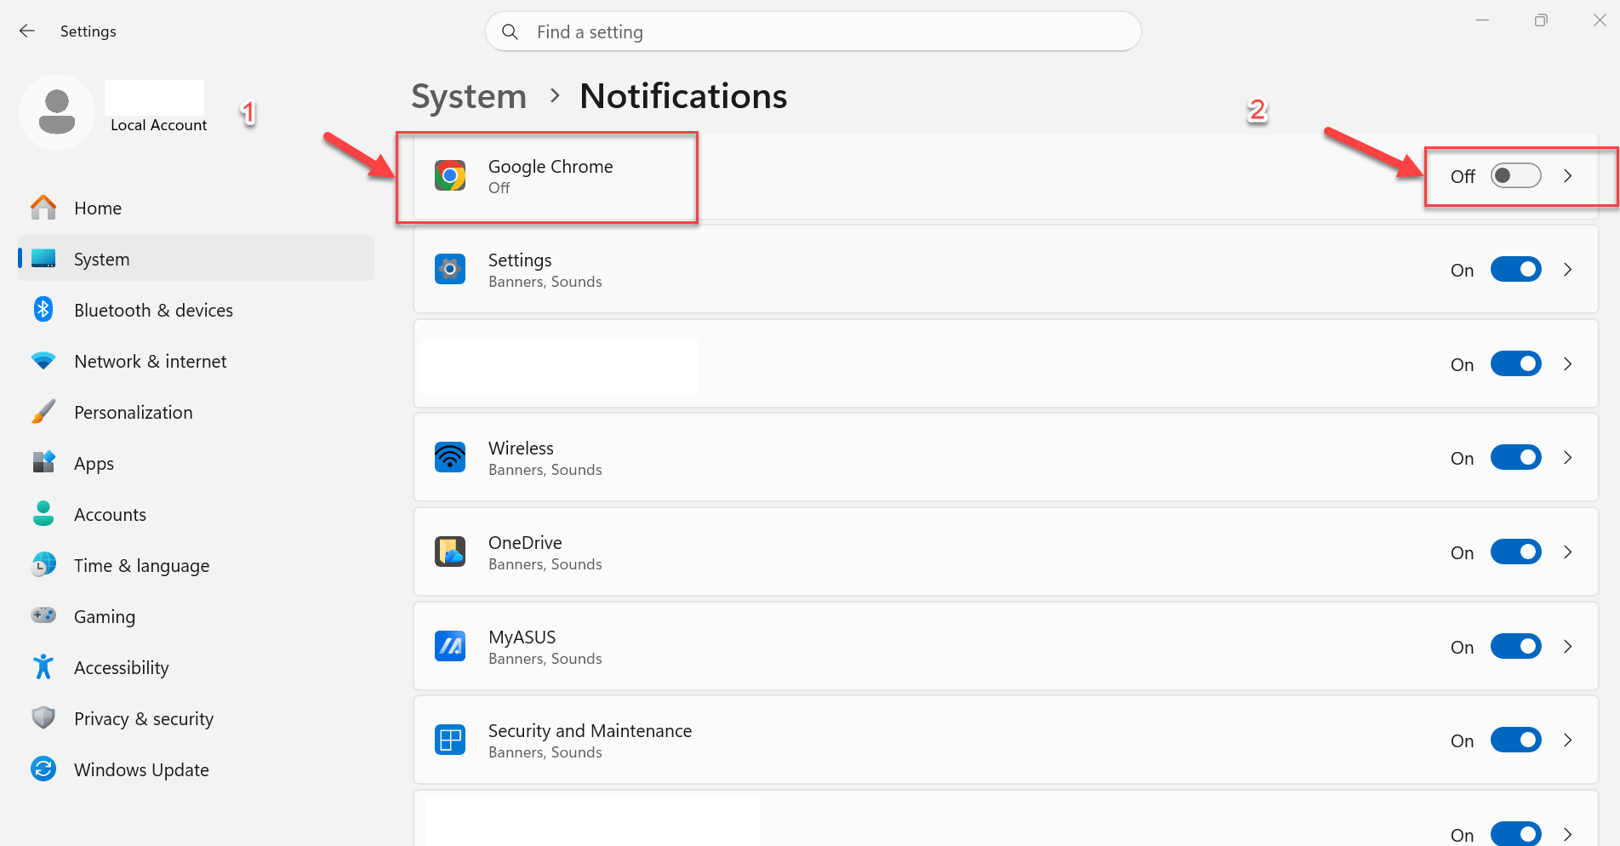
Task: Click the Apps icon in sidebar
Action: (x=43, y=462)
